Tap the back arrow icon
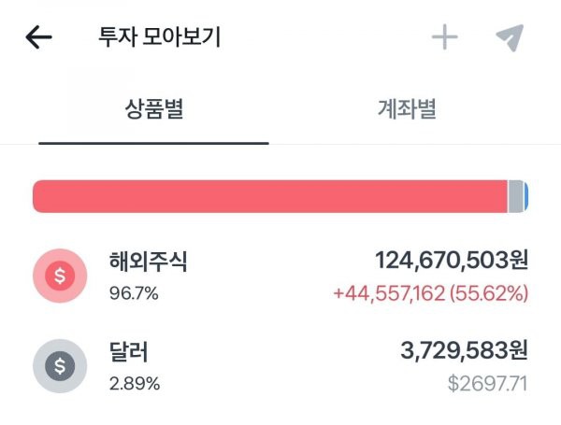This screenshot has height=425, width=561. point(38,36)
